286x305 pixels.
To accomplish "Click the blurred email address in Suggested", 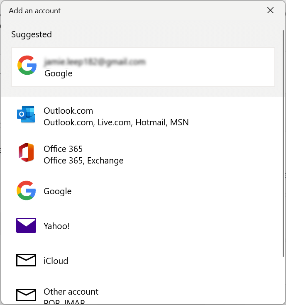I will click(x=95, y=62).
